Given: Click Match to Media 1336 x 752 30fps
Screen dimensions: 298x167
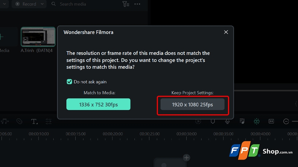Looking at the screenshot, I should tap(98, 104).
